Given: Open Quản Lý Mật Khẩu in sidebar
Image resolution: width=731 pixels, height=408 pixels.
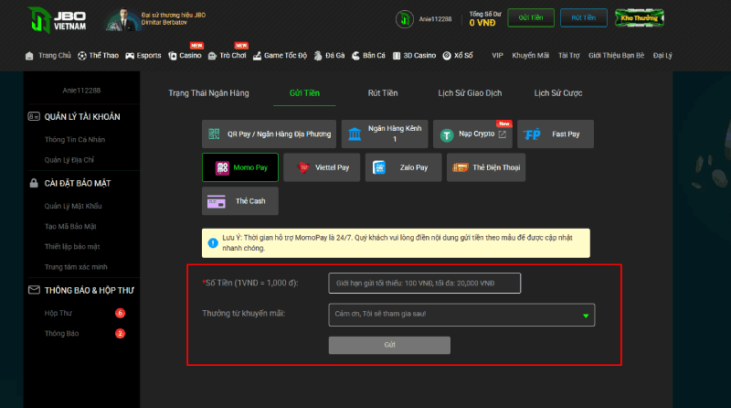Looking at the screenshot, I should point(73,206).
